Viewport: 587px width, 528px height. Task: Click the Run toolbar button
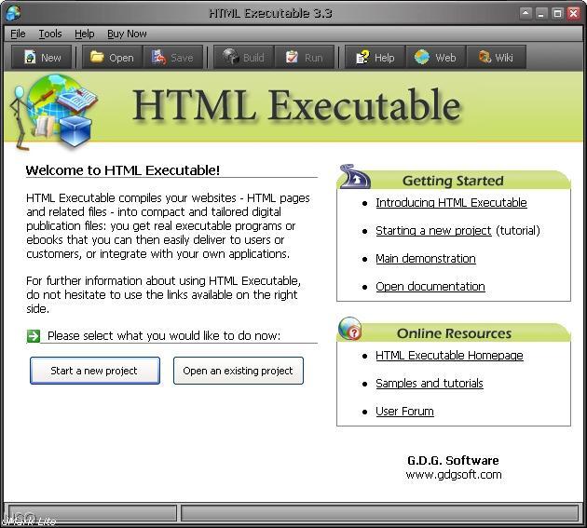305,58
